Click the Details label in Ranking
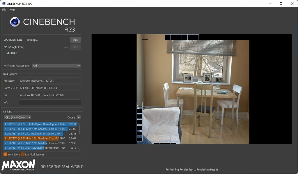 click(x=71, y=117)
